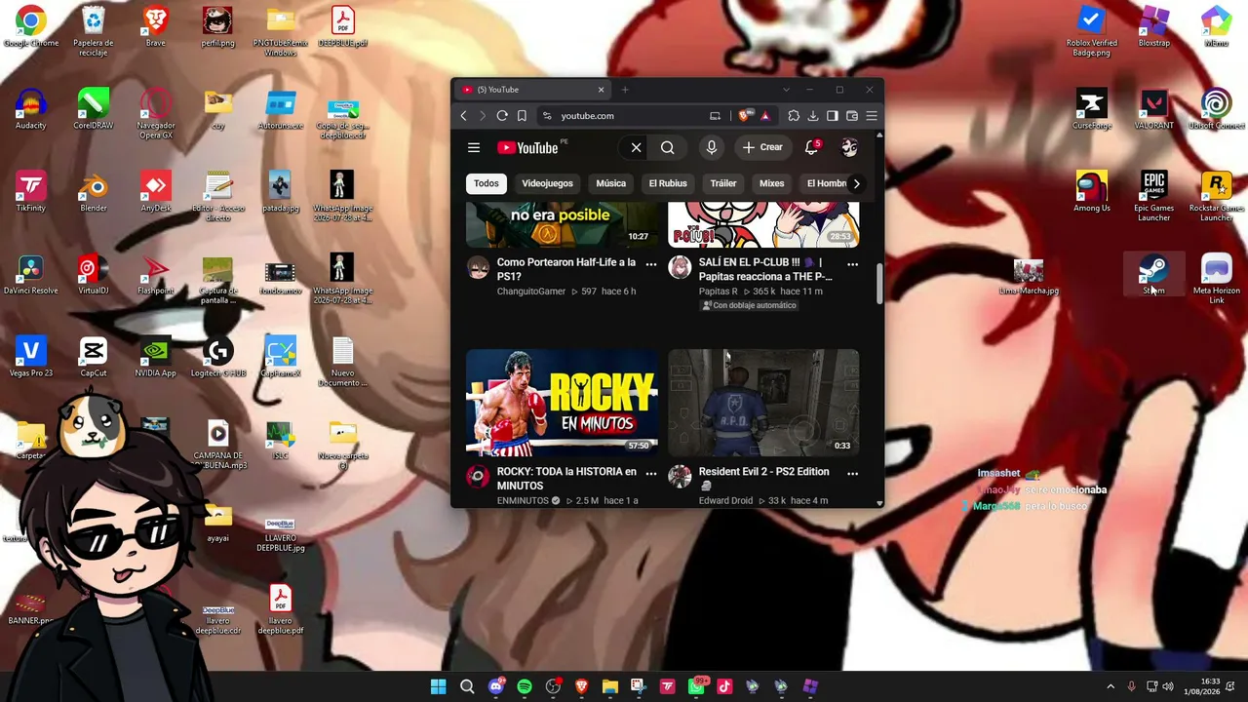Open options menu for P-CLUB video
Viewport: 1248px width, 702px height.
(852, 263)
